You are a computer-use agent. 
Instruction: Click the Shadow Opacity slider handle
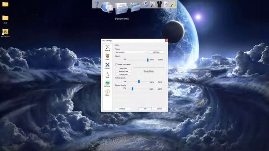132,89
